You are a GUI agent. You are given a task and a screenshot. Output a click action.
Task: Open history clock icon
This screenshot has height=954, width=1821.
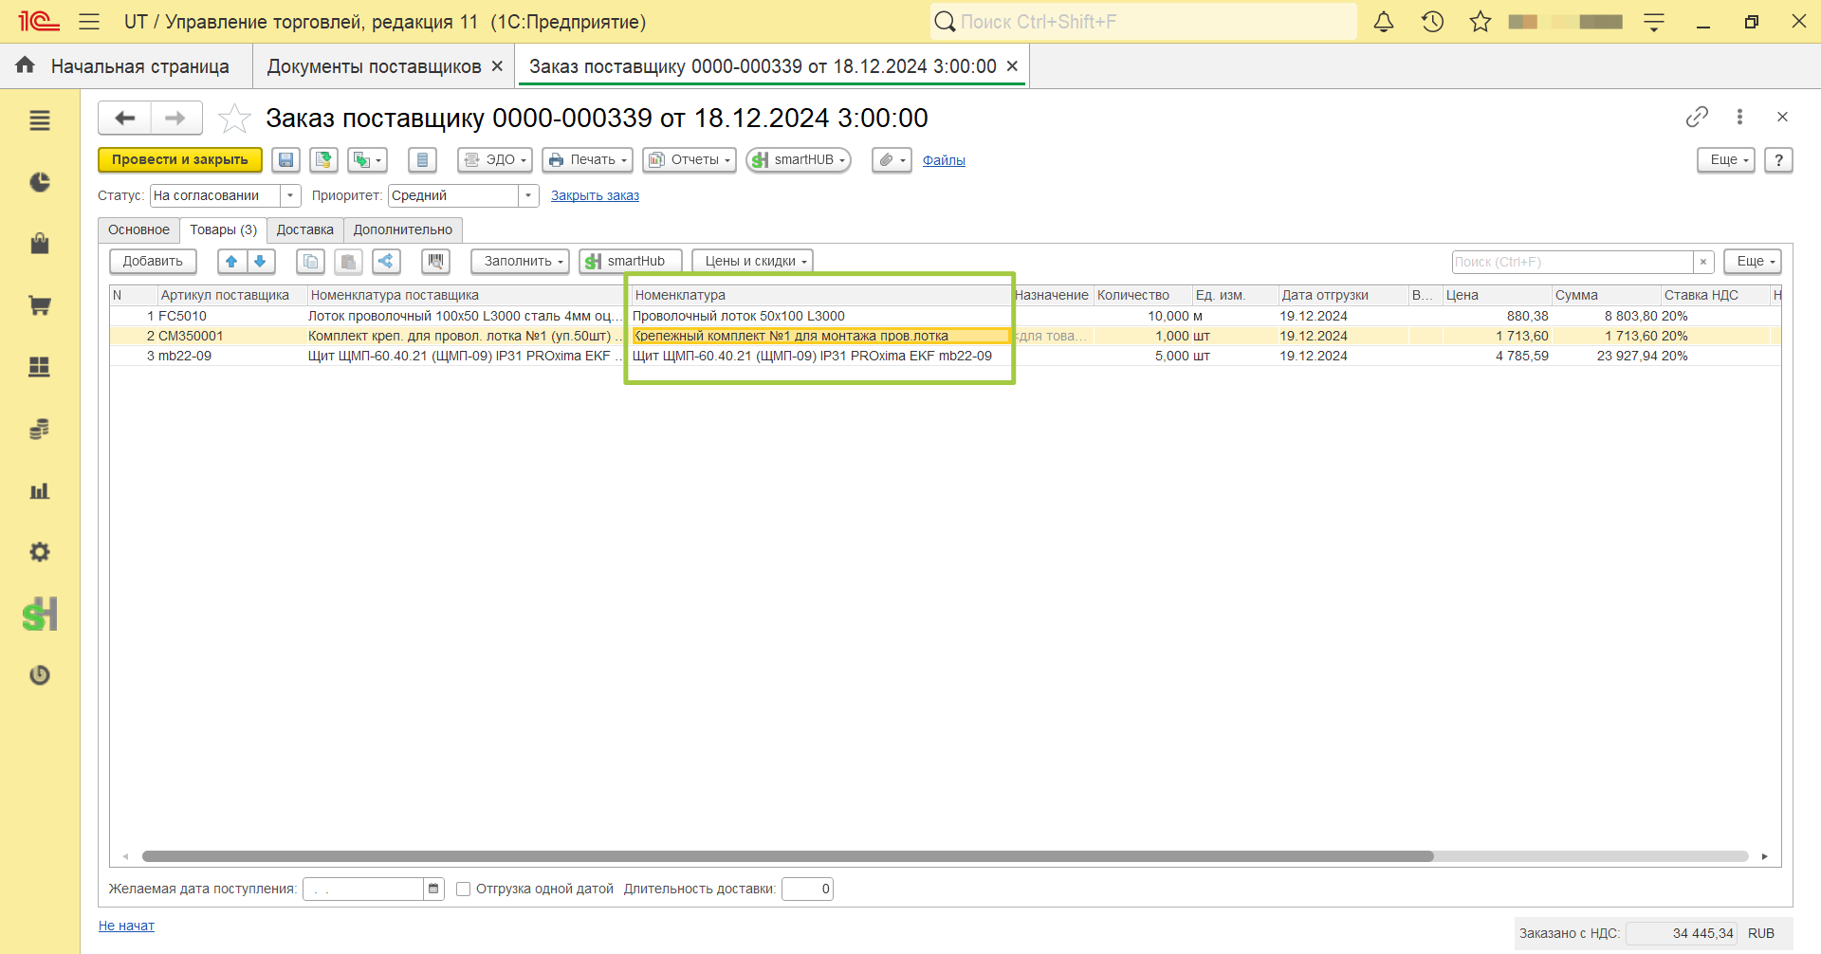1432,21
